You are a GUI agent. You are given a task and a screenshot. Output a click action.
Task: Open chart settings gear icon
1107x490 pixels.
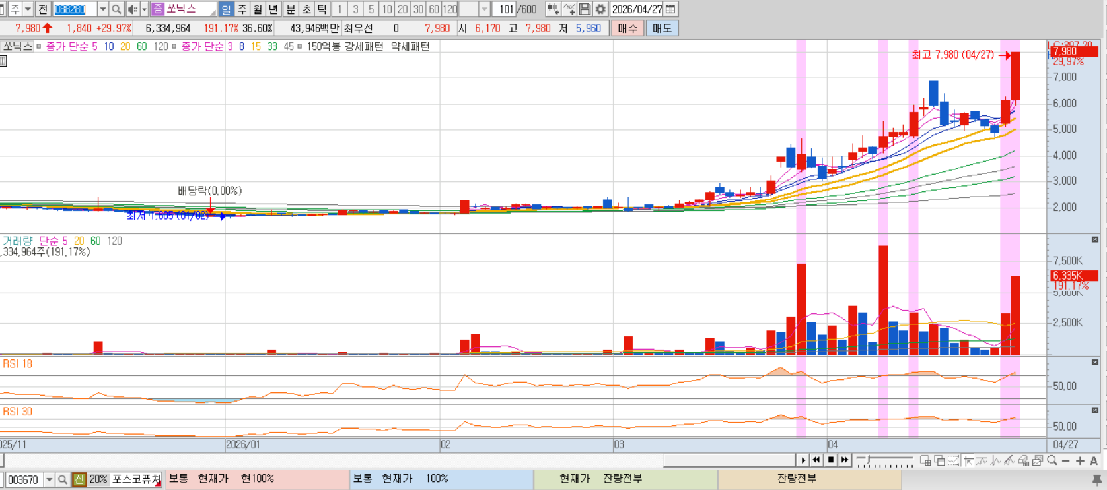point(600,9)
